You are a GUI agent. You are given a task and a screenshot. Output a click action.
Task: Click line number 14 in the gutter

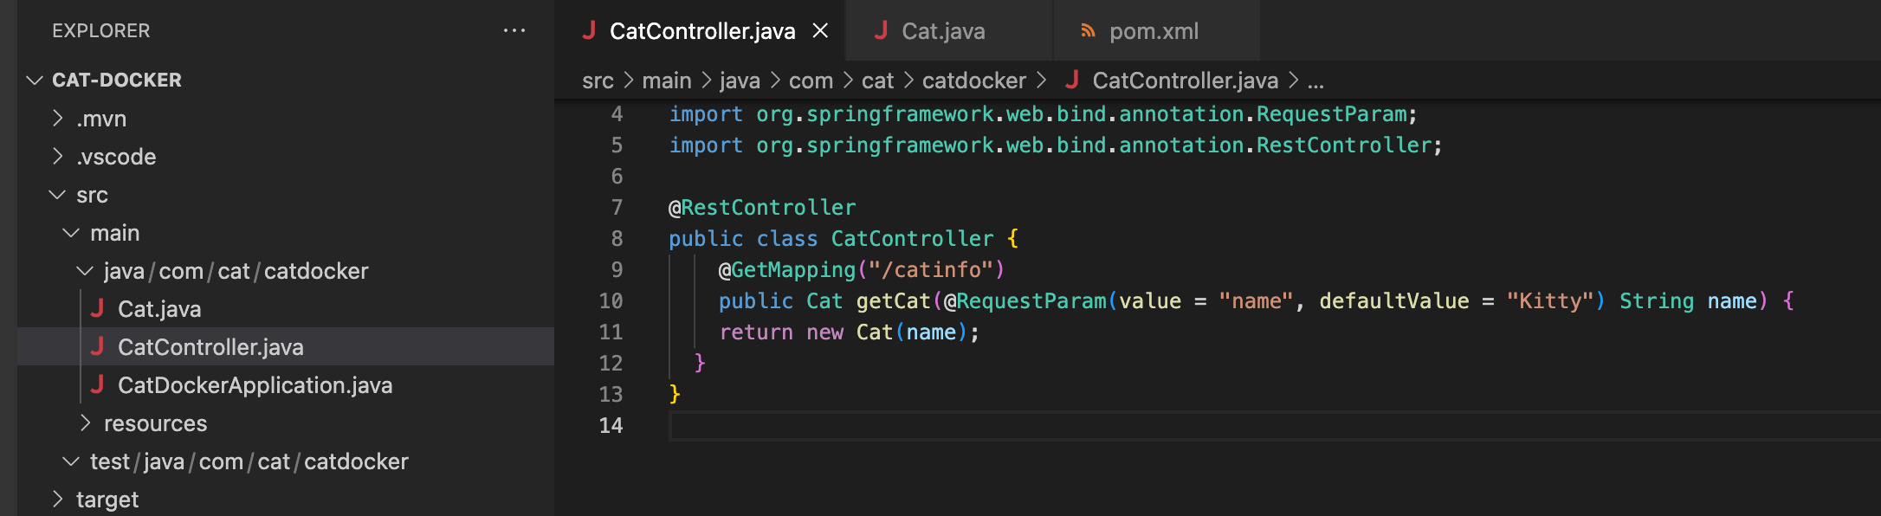(611, 425)
